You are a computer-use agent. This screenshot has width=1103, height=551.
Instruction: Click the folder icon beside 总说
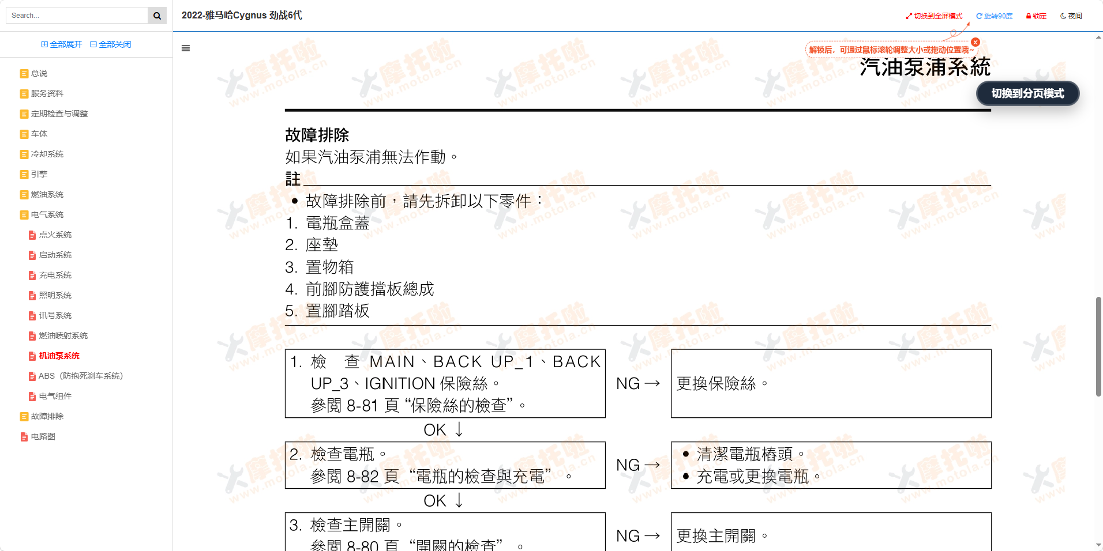tap(24, 74)
